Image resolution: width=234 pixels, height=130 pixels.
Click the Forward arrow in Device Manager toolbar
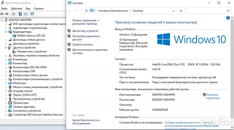(x=7, y=14)
